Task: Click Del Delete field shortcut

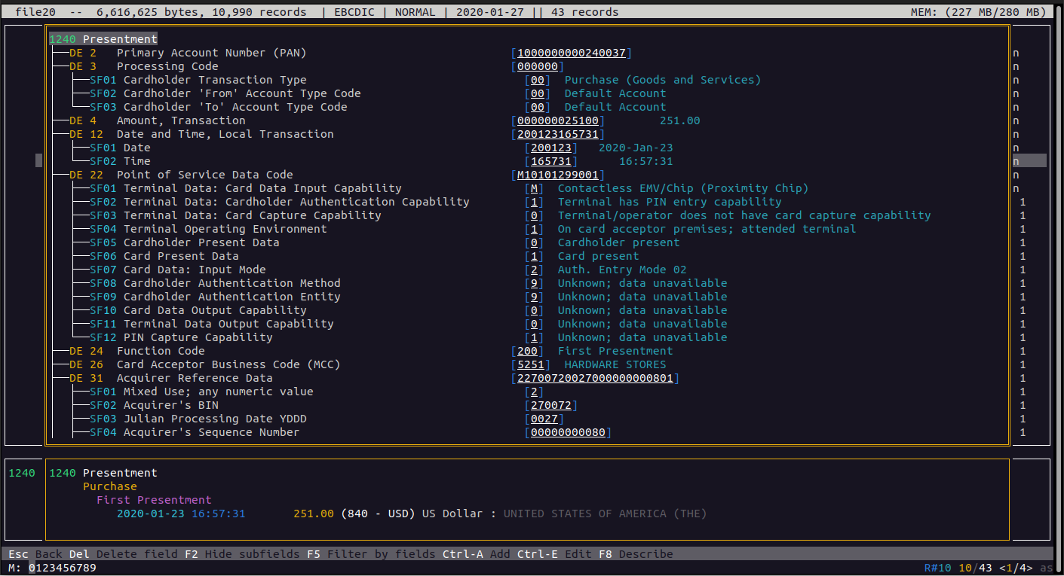Action: click(124, 554)
